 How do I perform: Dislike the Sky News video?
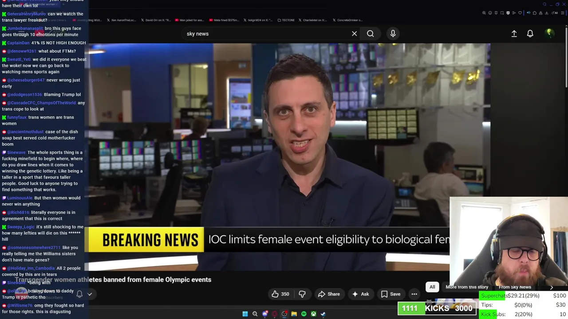point(302,294)
